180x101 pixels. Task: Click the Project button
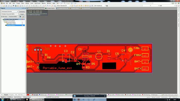point(22,14)
